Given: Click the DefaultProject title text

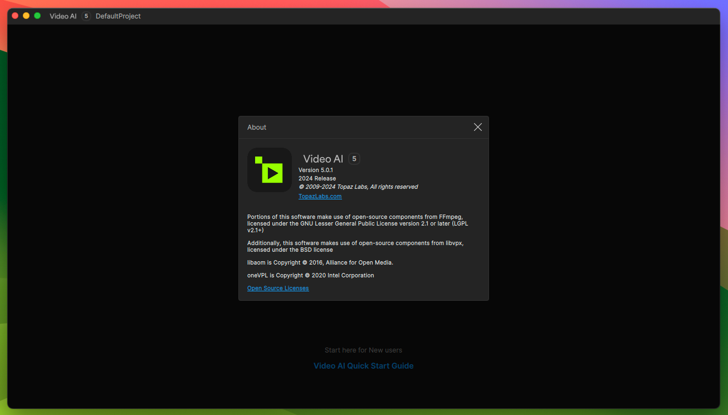Looking at the screenshot, I should coord(118,16).
